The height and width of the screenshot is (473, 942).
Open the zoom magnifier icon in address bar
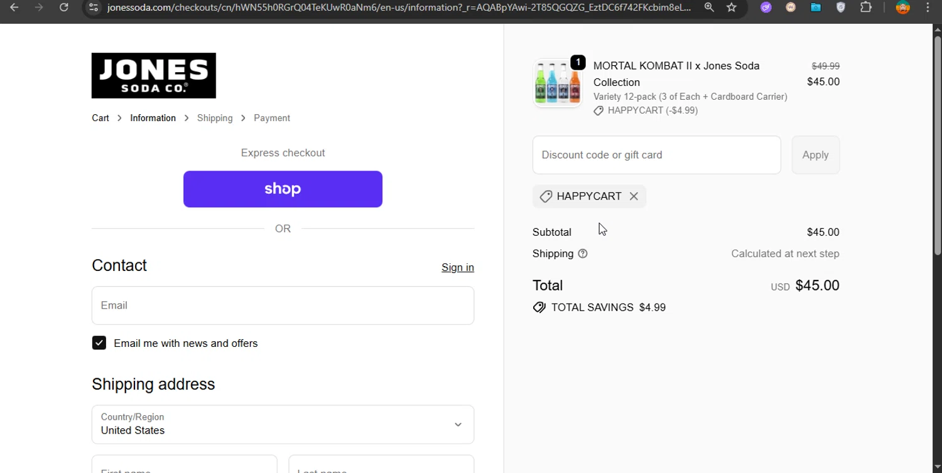[x=709, y=8]
